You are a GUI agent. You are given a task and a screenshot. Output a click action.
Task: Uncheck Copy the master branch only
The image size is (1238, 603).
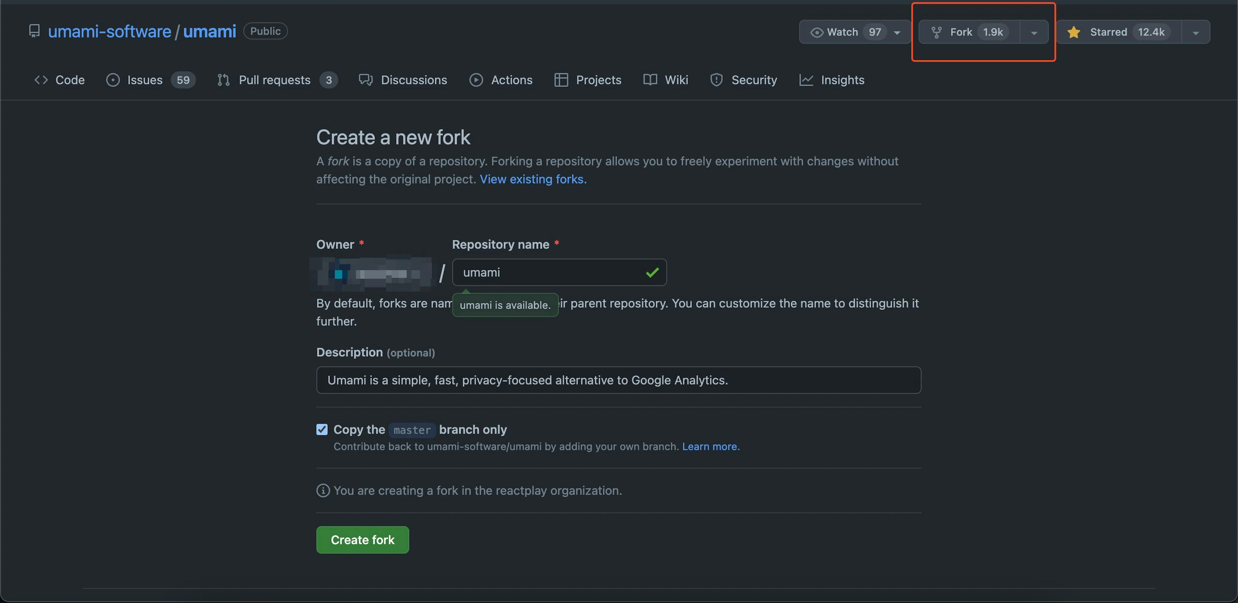[322, 429]
